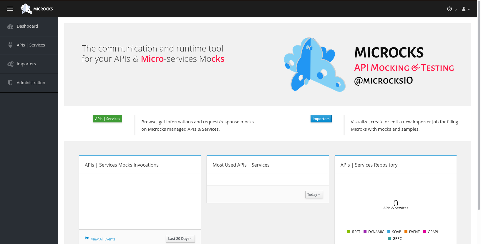
Task: Open Dashboard in the sidebar
Action: pyautogui.click(x=29, y=26)
